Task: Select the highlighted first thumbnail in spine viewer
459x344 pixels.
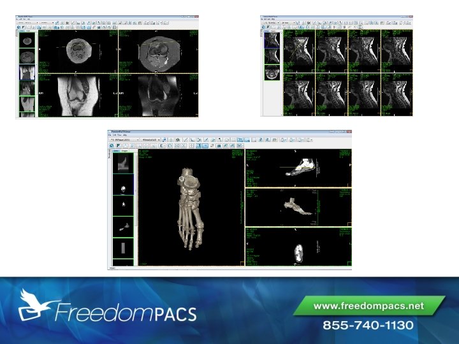Action: point(272,40)
